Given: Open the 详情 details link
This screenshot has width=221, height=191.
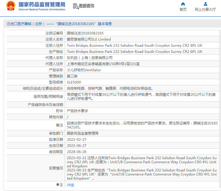Looking at the screenshot, I should tap(70, 185).
